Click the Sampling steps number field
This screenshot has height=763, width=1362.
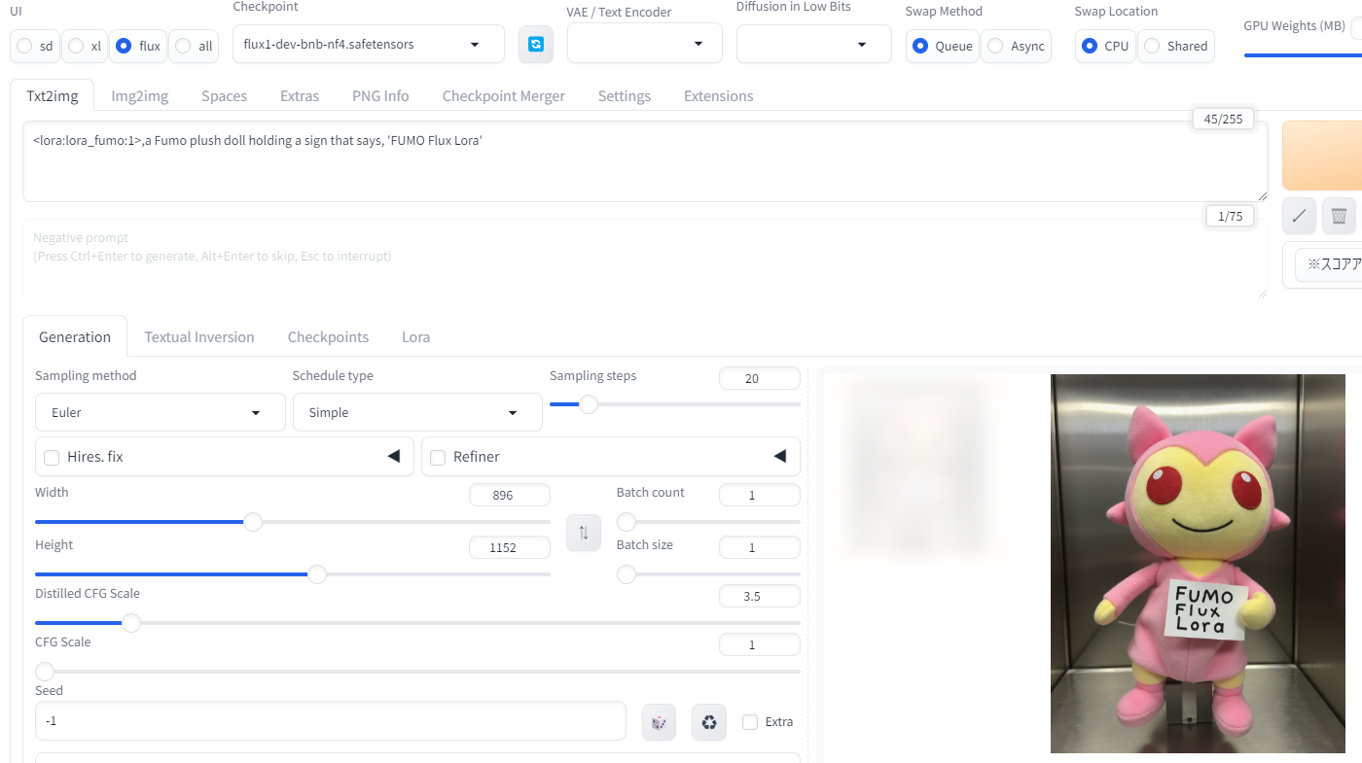pos(759,379)
